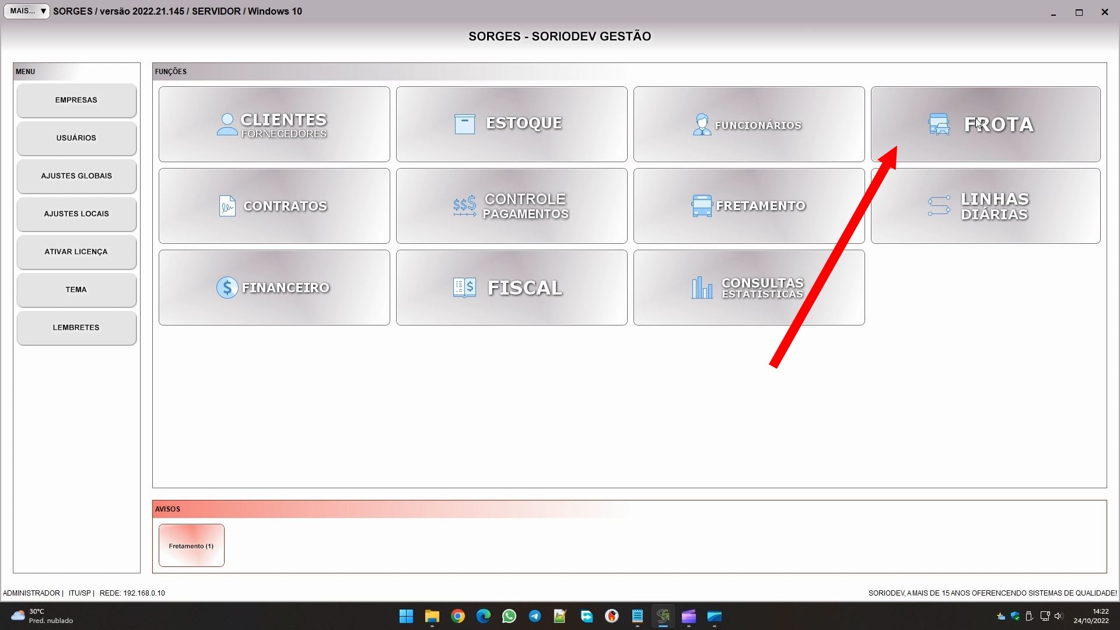1120x630 pixels.
Task: Open the CLIENTES FORNECEDORES function tile
Action: click(274, 124)
